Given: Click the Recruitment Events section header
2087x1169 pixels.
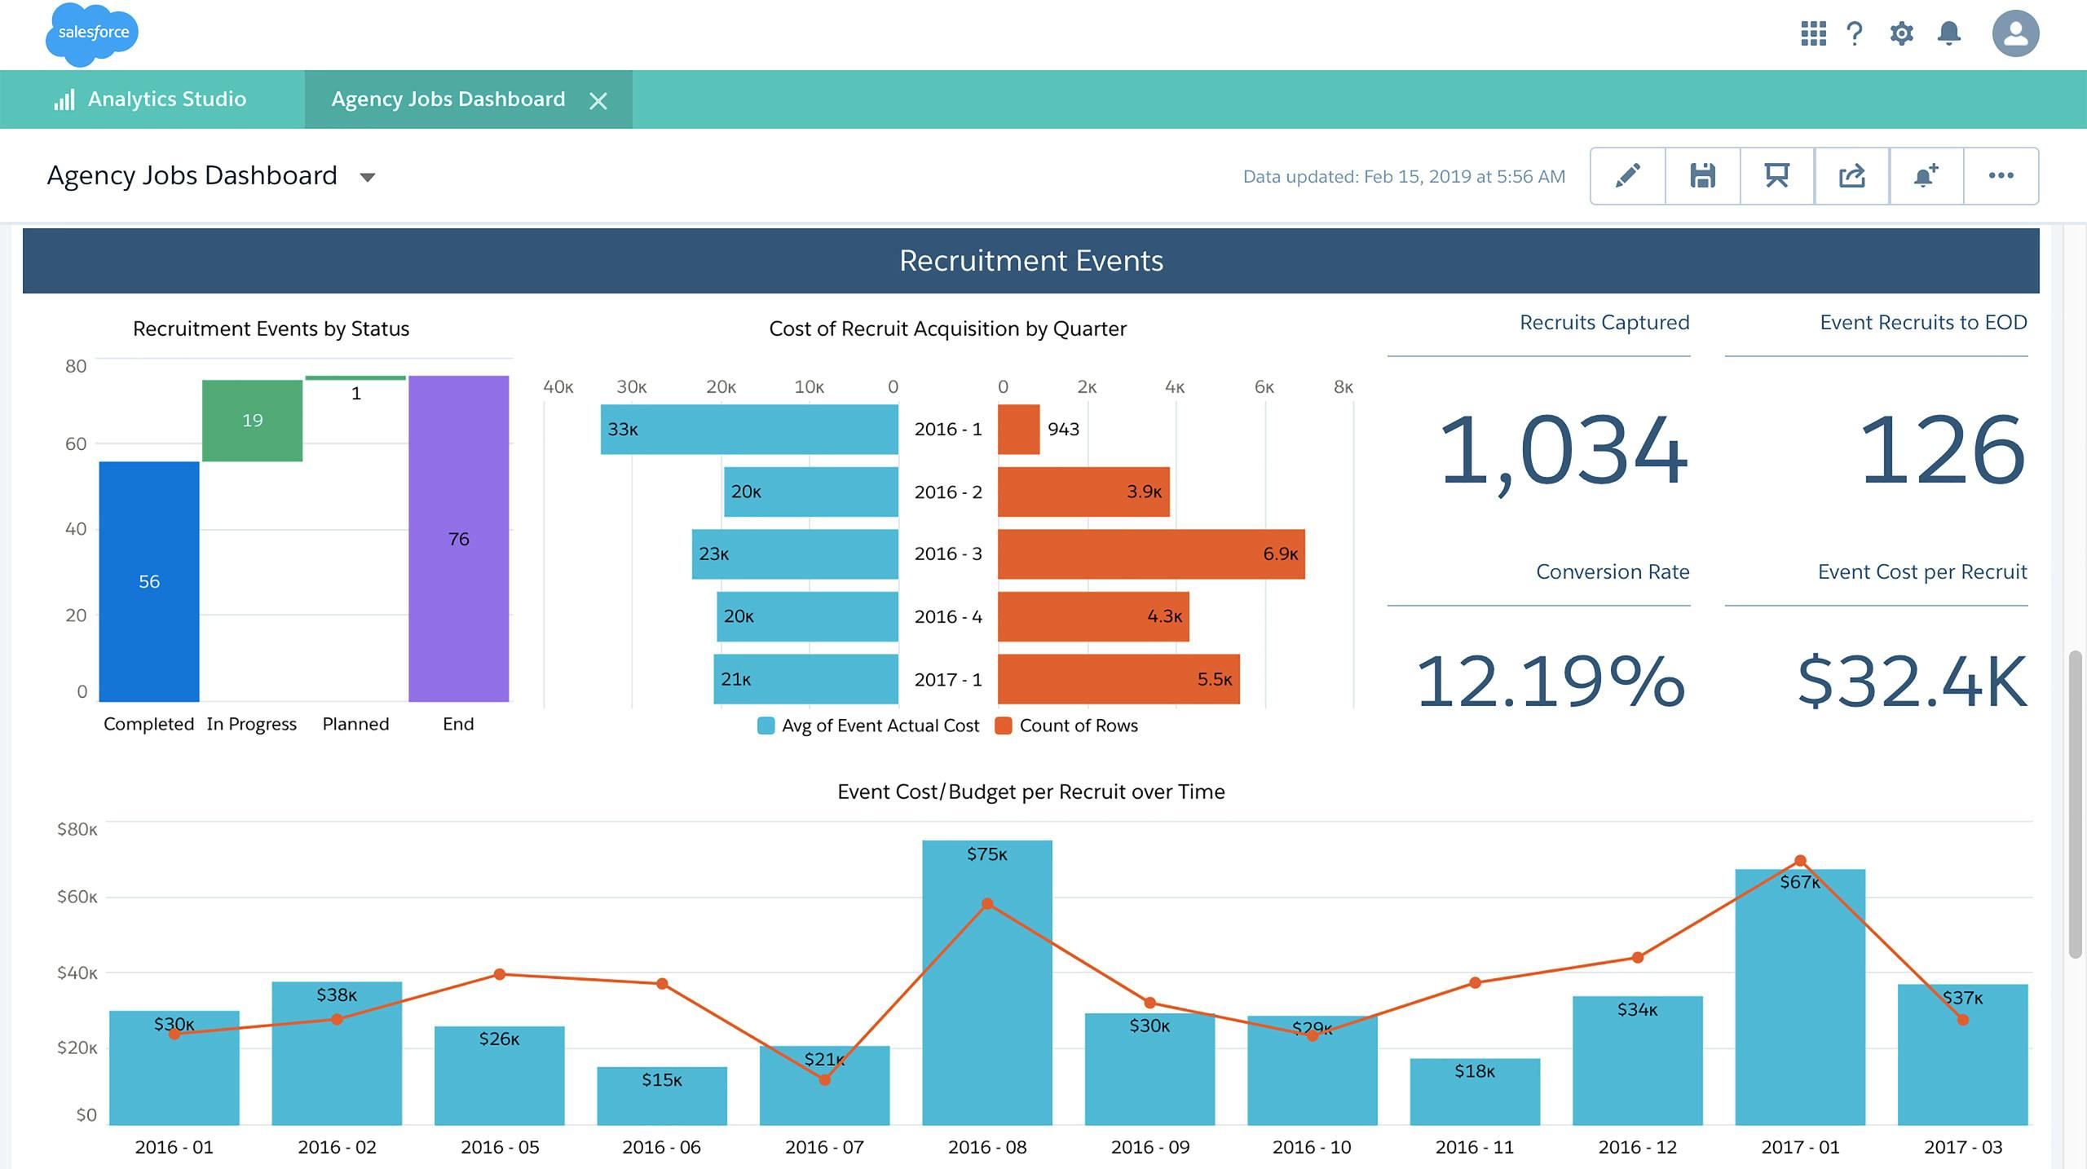Looking at the screenshot, I should 1031,261.
